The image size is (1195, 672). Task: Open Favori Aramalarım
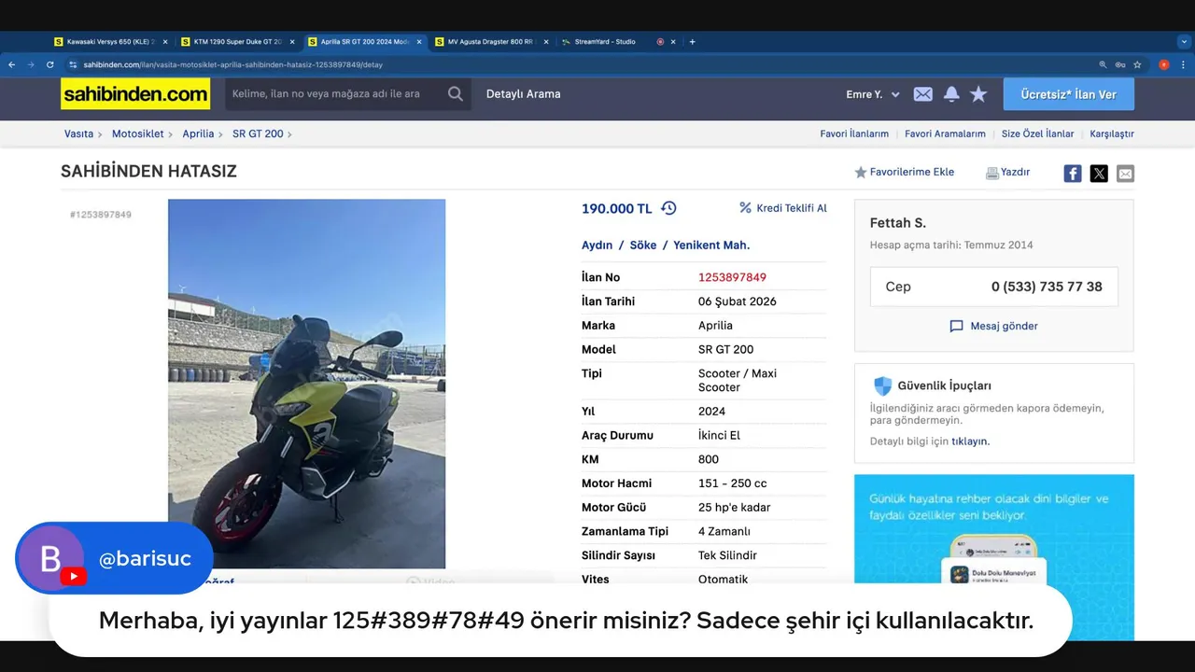click(945, 133)
